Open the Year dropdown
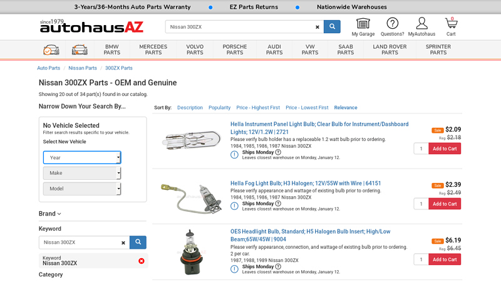Viewport: 501px width, 282px height. click(82, 158)
